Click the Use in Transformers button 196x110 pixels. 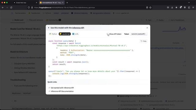pyautogui.click(x=176, y=20)
